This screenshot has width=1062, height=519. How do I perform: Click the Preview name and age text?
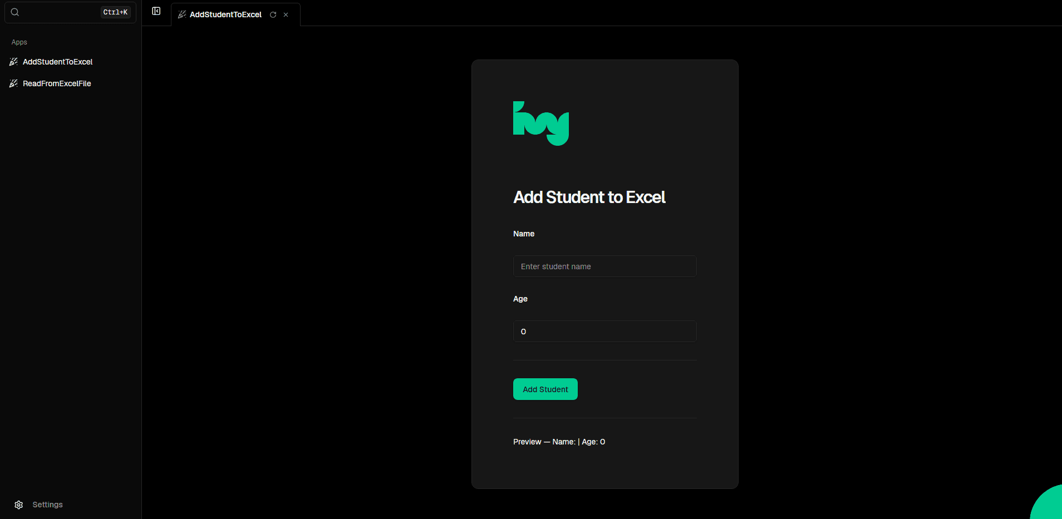(559, 442)
